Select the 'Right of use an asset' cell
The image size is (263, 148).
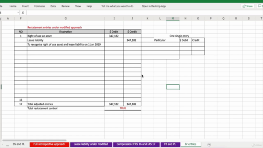pyautogui.click(x=66, y=36)
